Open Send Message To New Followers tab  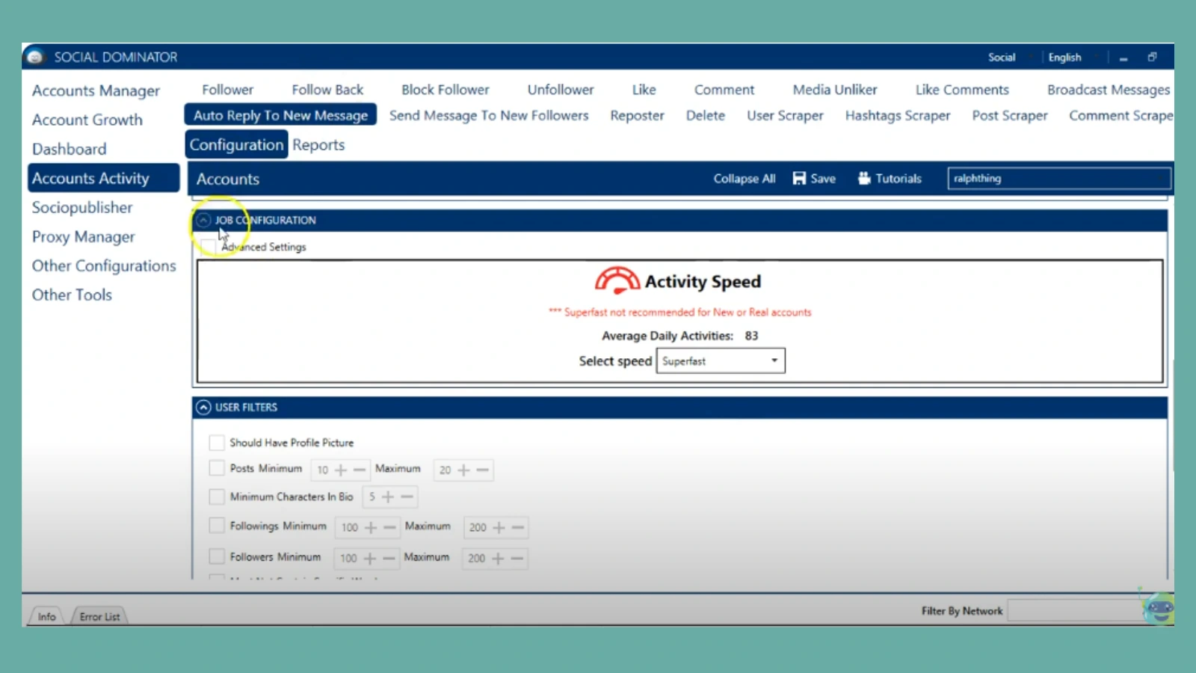489,115
